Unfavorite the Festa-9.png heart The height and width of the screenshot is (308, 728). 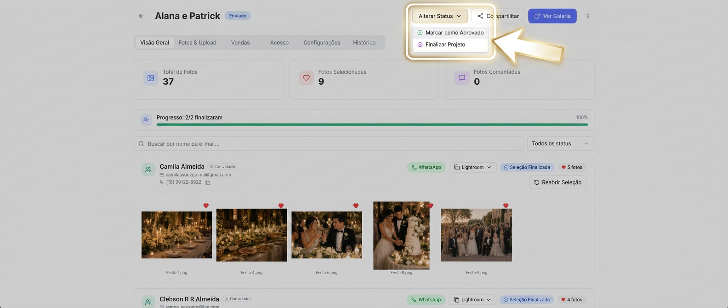point(506,206)
